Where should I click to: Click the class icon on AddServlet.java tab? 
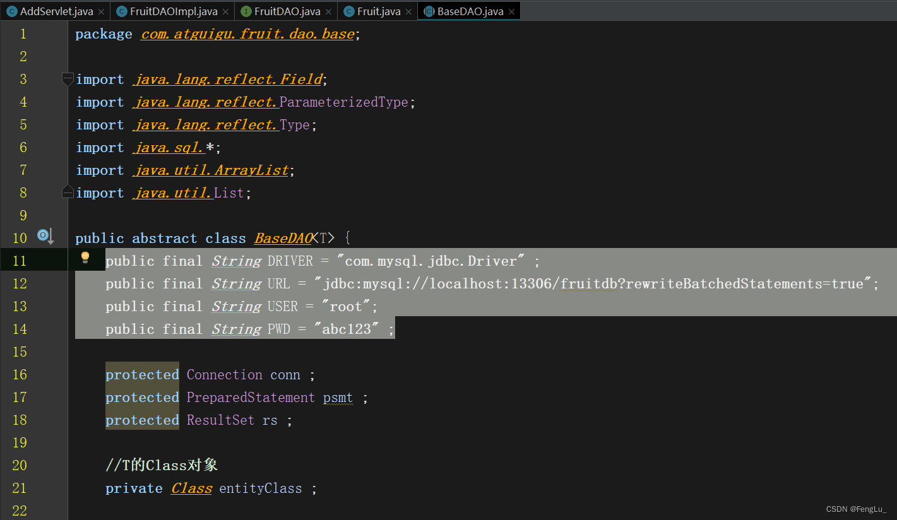pos(11,11)
